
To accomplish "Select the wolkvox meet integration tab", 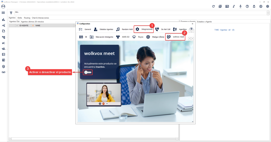I will (175, 37).
